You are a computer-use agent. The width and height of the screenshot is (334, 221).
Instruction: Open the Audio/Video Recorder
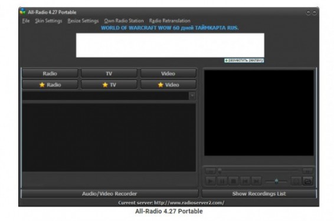tap(110, 193)
